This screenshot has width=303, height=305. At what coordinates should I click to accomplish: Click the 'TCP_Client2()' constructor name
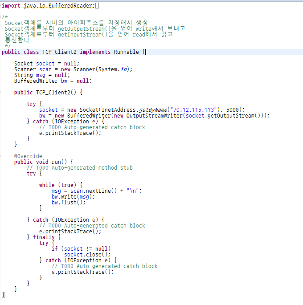point(56,93)
